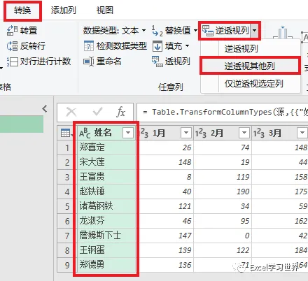
Task: Select the 2月 column header
Action: (223, 133)
